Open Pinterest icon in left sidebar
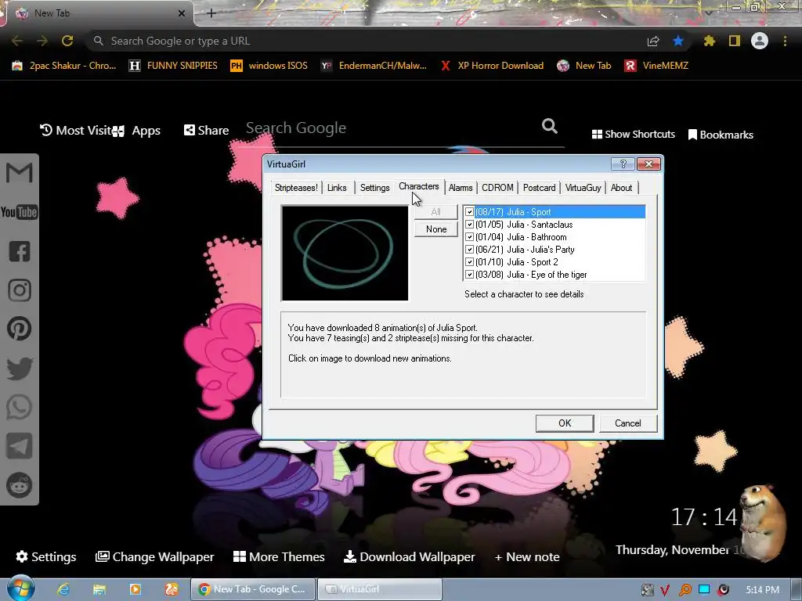 [20, 329]
